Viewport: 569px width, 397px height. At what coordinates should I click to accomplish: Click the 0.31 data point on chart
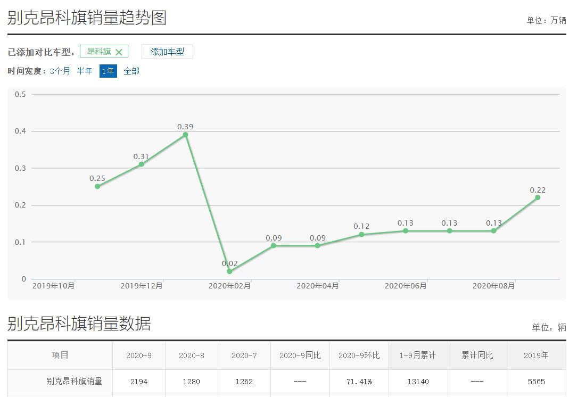pos(141,164)
